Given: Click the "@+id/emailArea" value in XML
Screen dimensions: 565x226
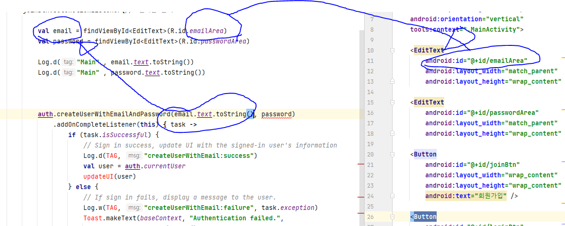Looking at the screenshot, I should (497, 61).
